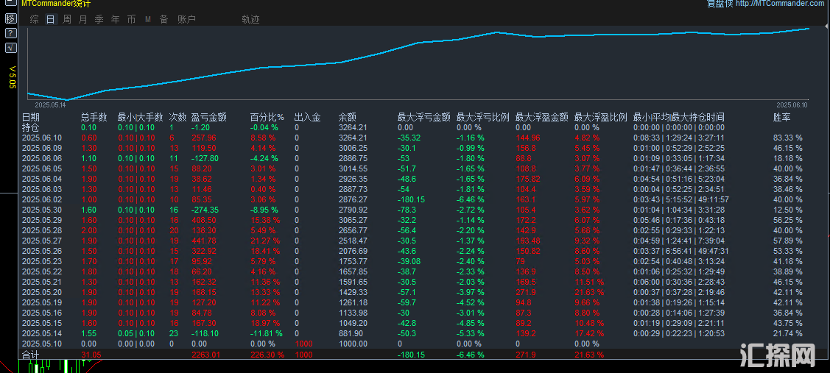Click the 总手数 column header

94,117
